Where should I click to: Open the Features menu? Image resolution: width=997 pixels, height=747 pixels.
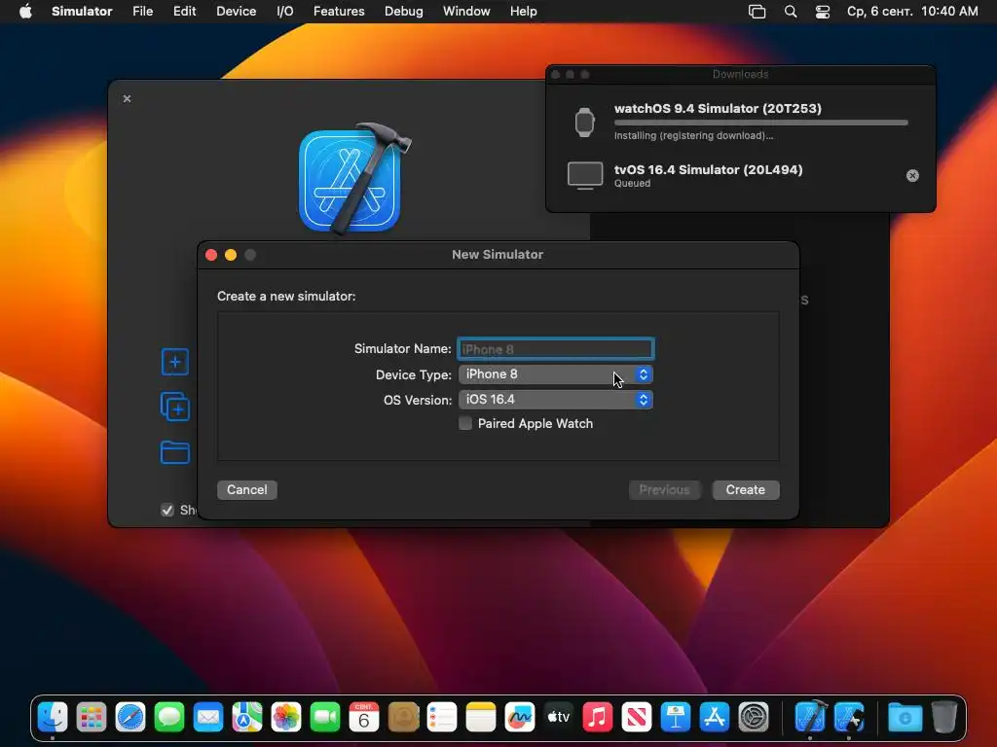coord(339,12)
